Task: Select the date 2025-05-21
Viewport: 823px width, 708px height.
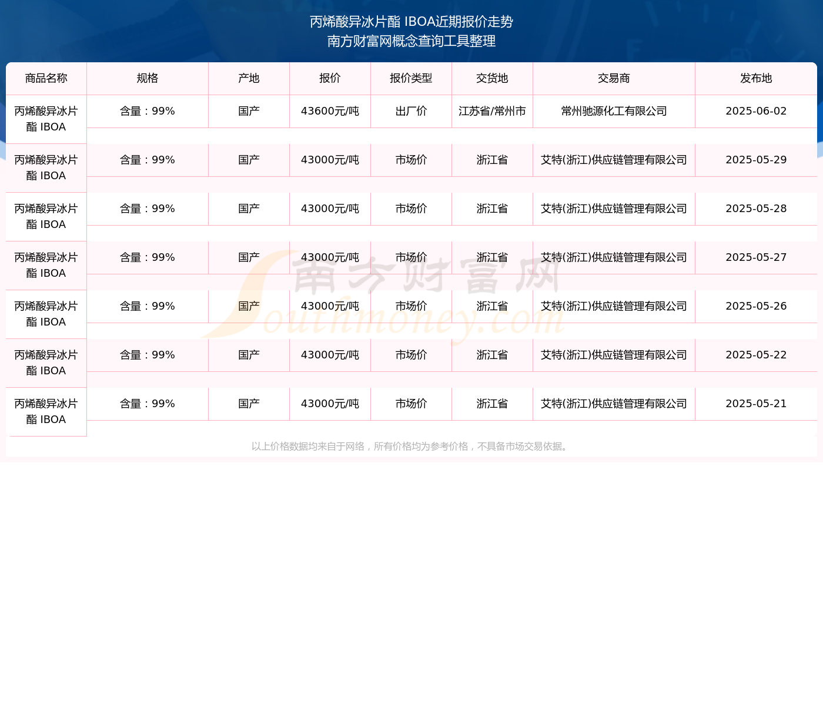Action: click(756, 404)
